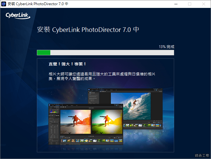Viewport: 211px width, 159px height.
Task: Click the CyberLink logo
Action: point(18,16)
